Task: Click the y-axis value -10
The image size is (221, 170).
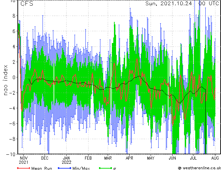Action: (x=11, y=154)
